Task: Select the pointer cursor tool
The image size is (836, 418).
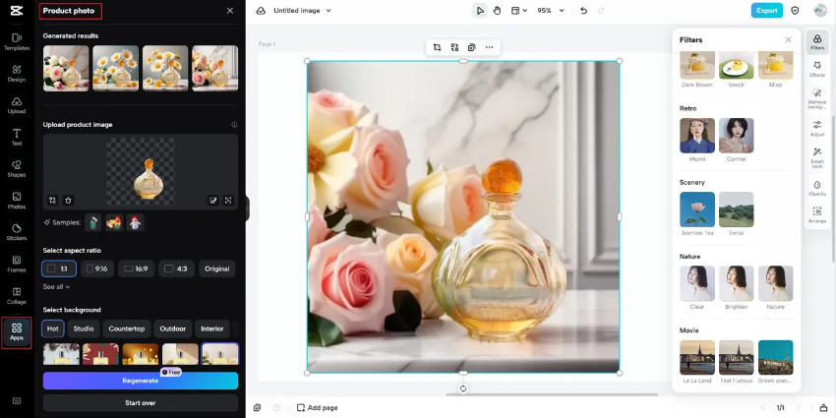Action: click(x=480, y=11)
